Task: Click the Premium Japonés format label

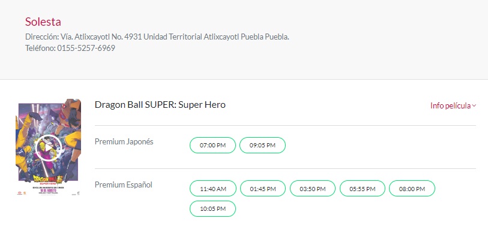Action: coord(124,141)
